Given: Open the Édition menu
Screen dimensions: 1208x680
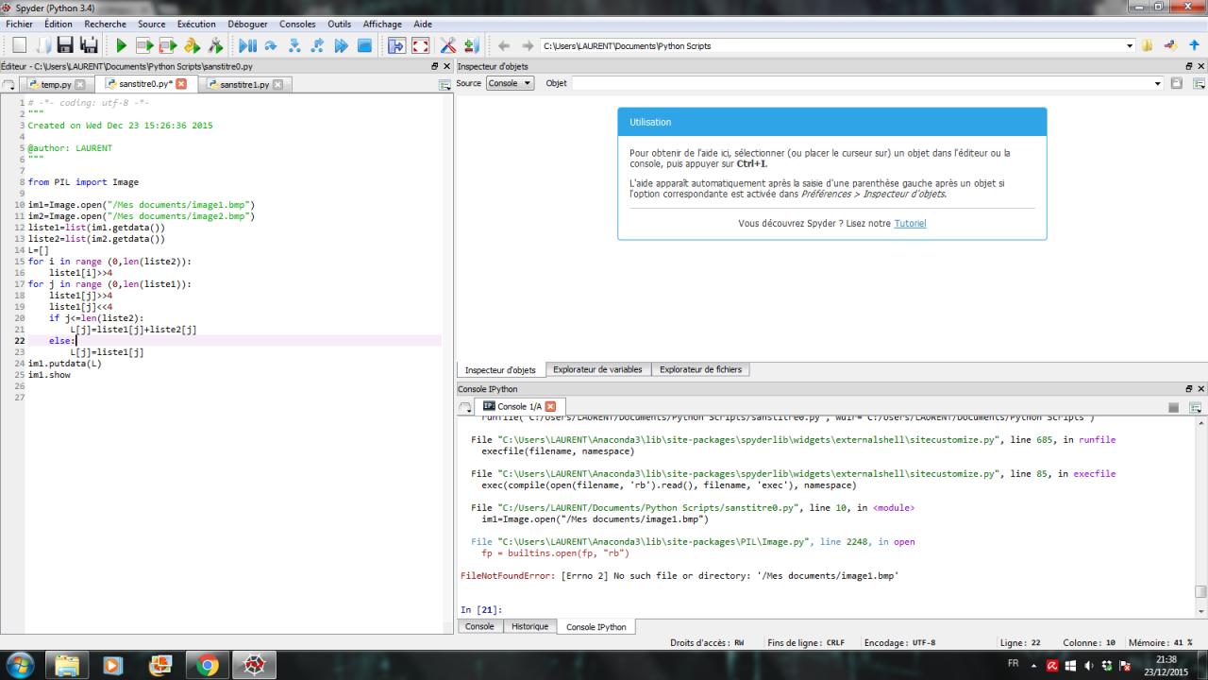Looking at the screenshot, I should (59, 24).
